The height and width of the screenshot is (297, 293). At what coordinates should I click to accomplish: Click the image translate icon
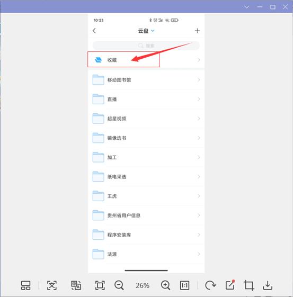(76, 285)
